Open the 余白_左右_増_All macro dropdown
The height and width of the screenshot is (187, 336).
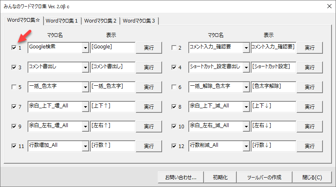coord(85,126)
